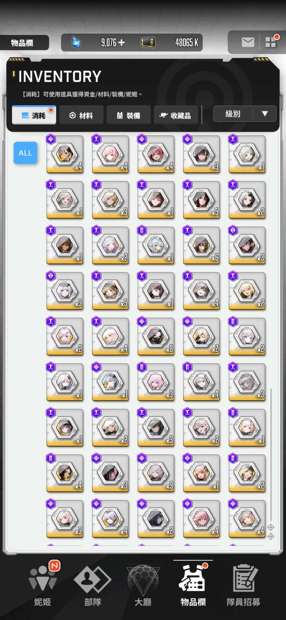Switch to the 裝備 tab
The image size is (286, 620).
[129, 115]
